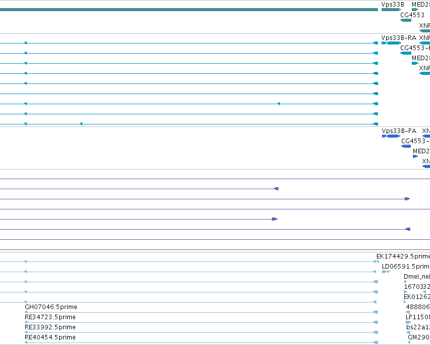Select the teal arrow glyph beneath the Vps33B label
The height and width of the screenshot is (345, 430).
(x=391, y=10)
